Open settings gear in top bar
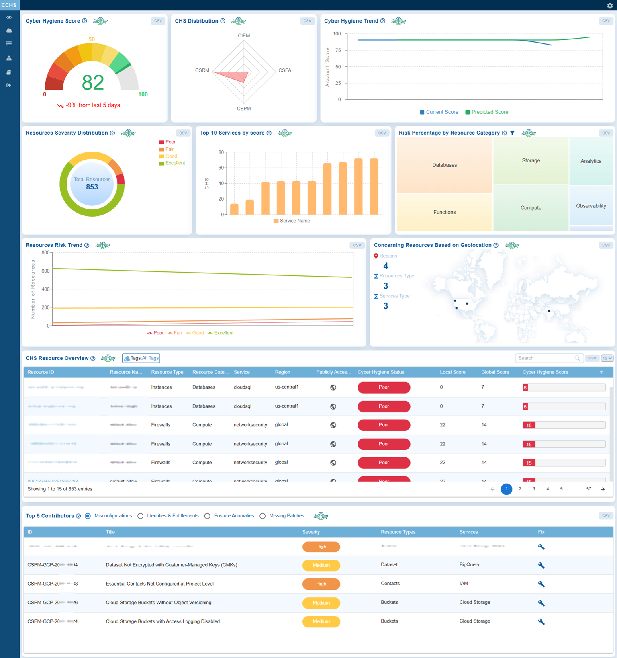 [x=609, y=6]
